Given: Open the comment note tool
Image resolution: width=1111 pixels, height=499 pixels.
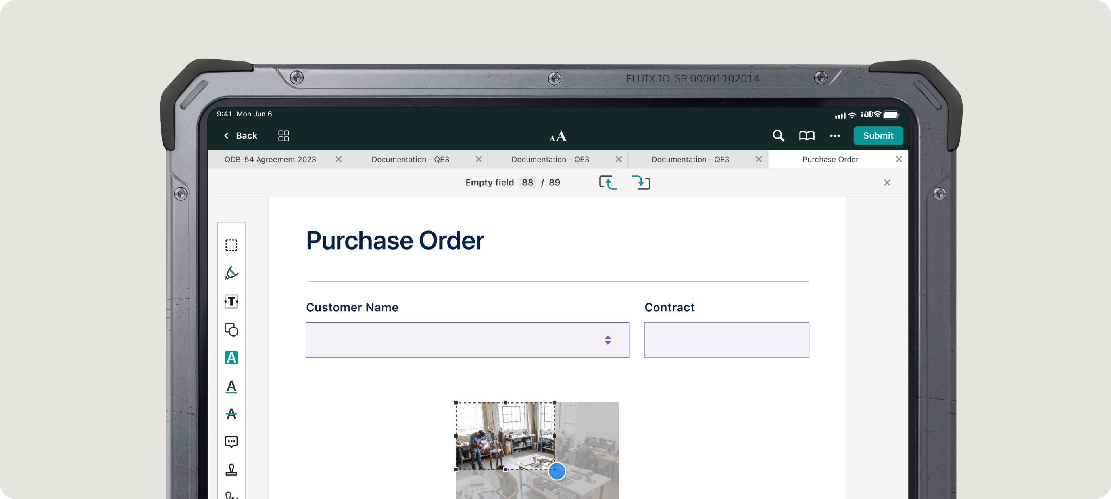Looking at the screenshot, I should 231,442.
